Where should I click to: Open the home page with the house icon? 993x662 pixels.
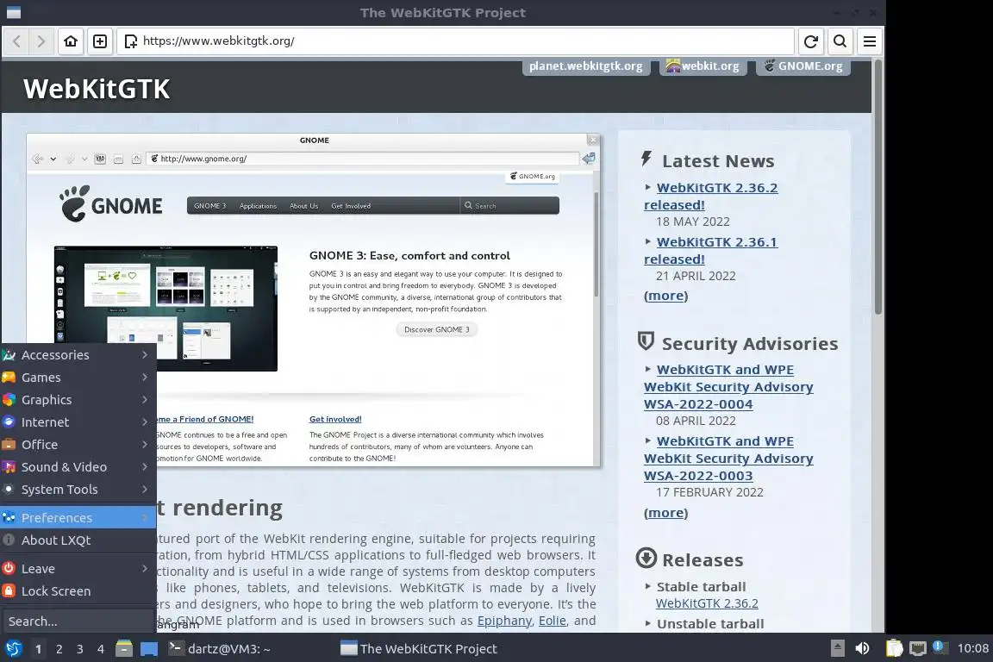(71, 41)
